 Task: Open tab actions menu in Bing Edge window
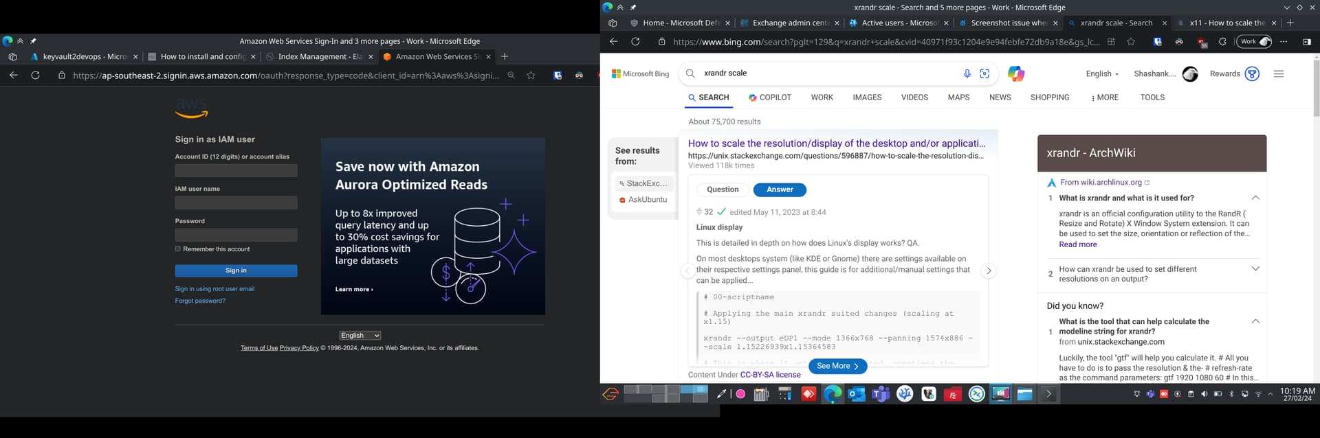613,23
